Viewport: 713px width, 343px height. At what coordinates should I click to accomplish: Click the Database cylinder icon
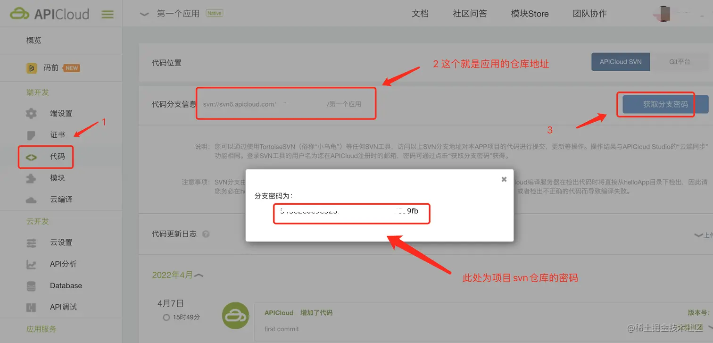tap(31, 286)
